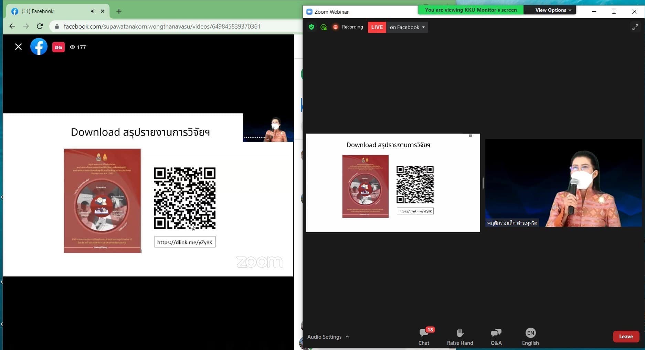Viewport: 645px width, 350px height.
Task: Minimize the Zoom Webinar window
Action: click(x=594, y=12)
